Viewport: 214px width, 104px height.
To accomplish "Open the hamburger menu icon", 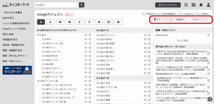I will coord(186,5).
